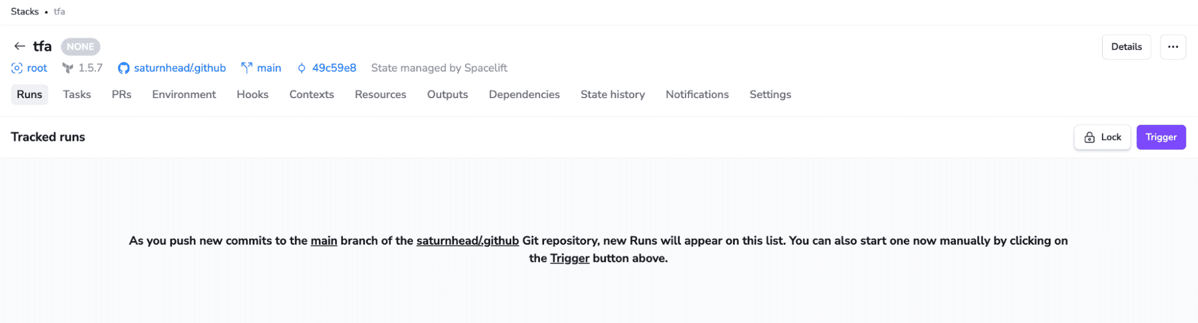Image resolution: width=1198 pixels, height=323 pixels.
Task: Click the commit icon beside 49c59e8
Action: (301, 68)
